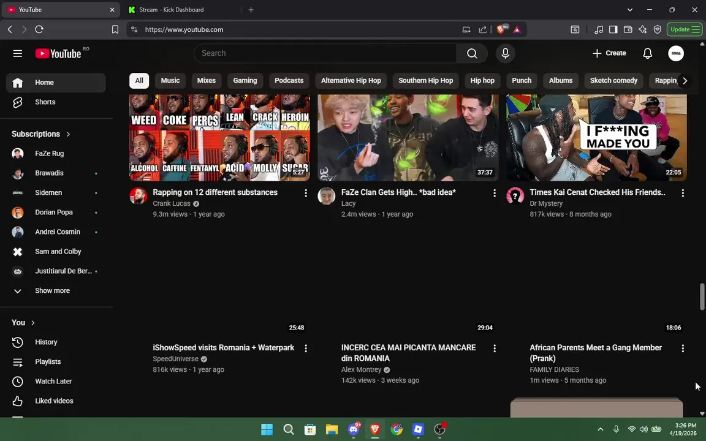The width and height of the screenshot is (706, 441).
Task: Open History in the sidebar
Action: [x=56, y=342]
